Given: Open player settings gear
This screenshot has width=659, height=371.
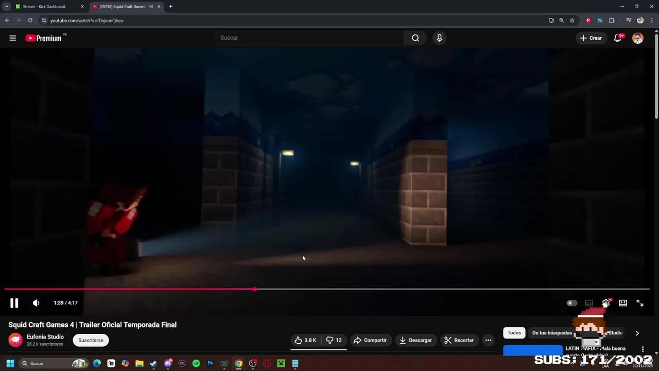Looking at the screenshot, I should coord(606,303).
